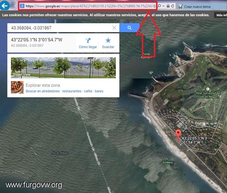Click into the coordinates search field
The height and width of the screenshot is (193, 227).
[x=60, y=28]
